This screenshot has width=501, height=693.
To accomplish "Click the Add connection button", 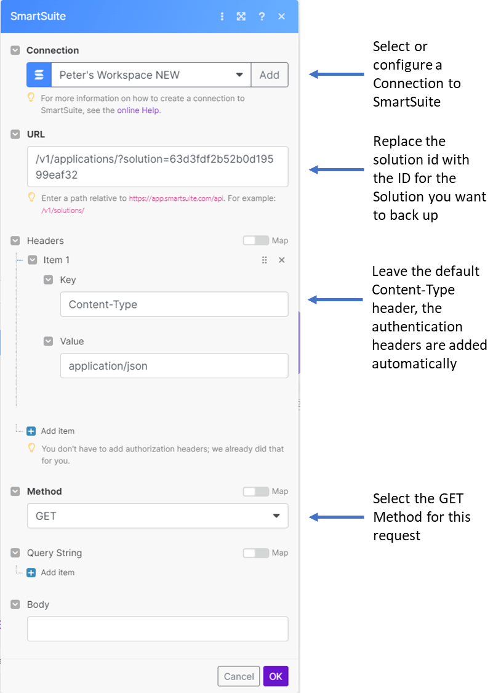I will click(270, 75).
